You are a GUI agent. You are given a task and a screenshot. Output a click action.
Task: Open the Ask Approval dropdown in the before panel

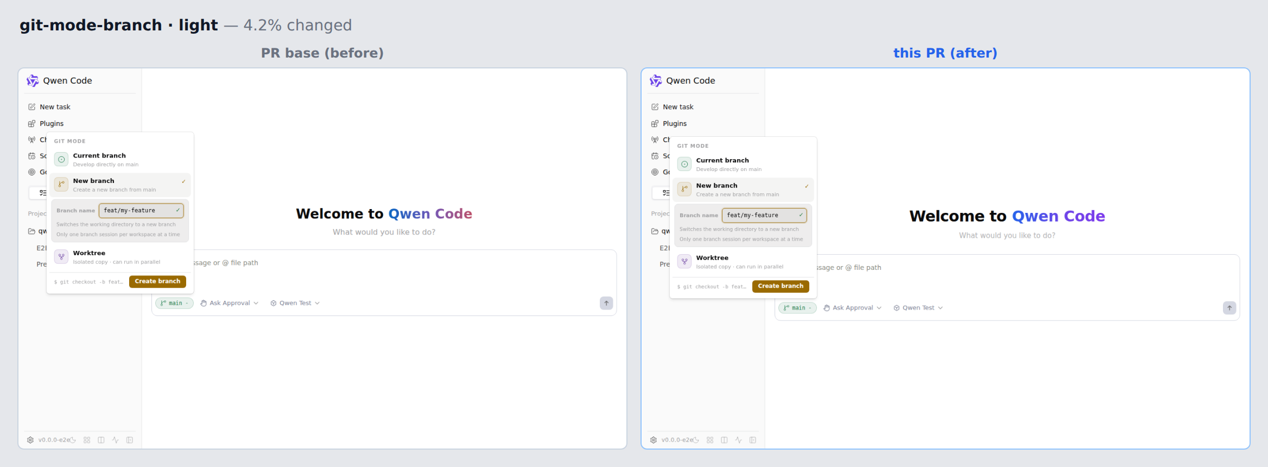[x=229, y=303]
